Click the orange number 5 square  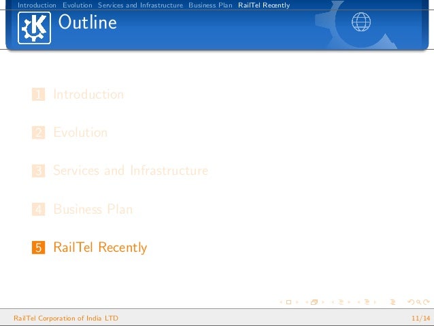(39, 247)
